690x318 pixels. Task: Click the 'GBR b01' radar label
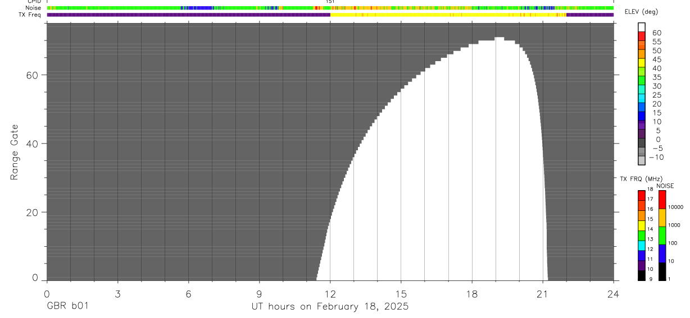pos(67,306)
